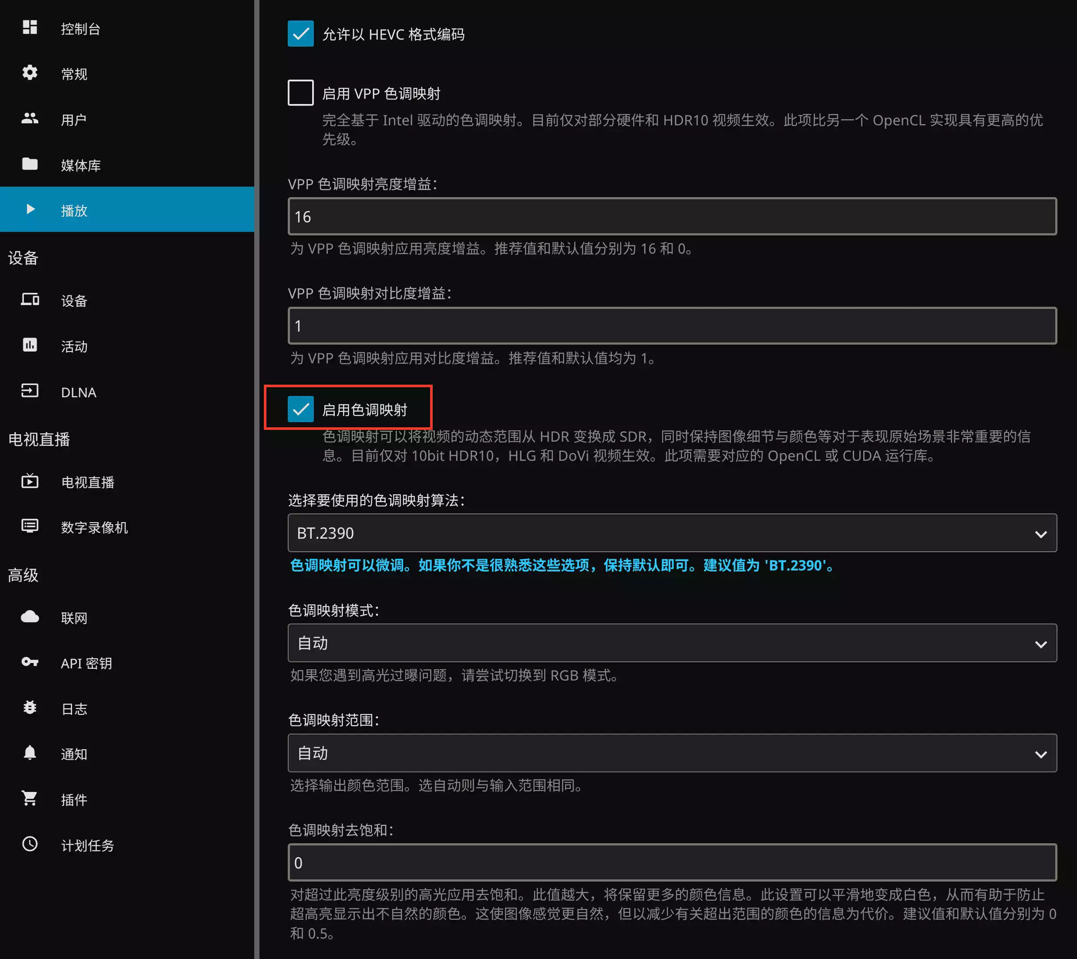Click the folder icon for 媒体库
Image resolution: width=1077 pixels, height=959 pixels.
30,164
